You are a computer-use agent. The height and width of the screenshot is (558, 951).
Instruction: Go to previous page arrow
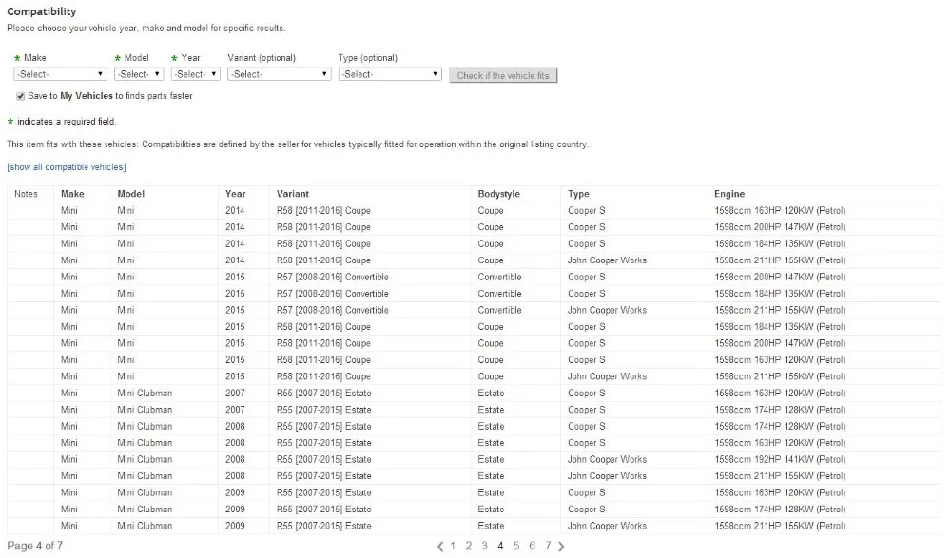[x=440, y=547]
